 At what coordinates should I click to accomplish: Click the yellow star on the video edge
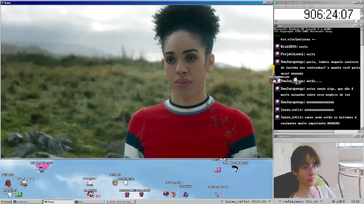coord(273,67)
